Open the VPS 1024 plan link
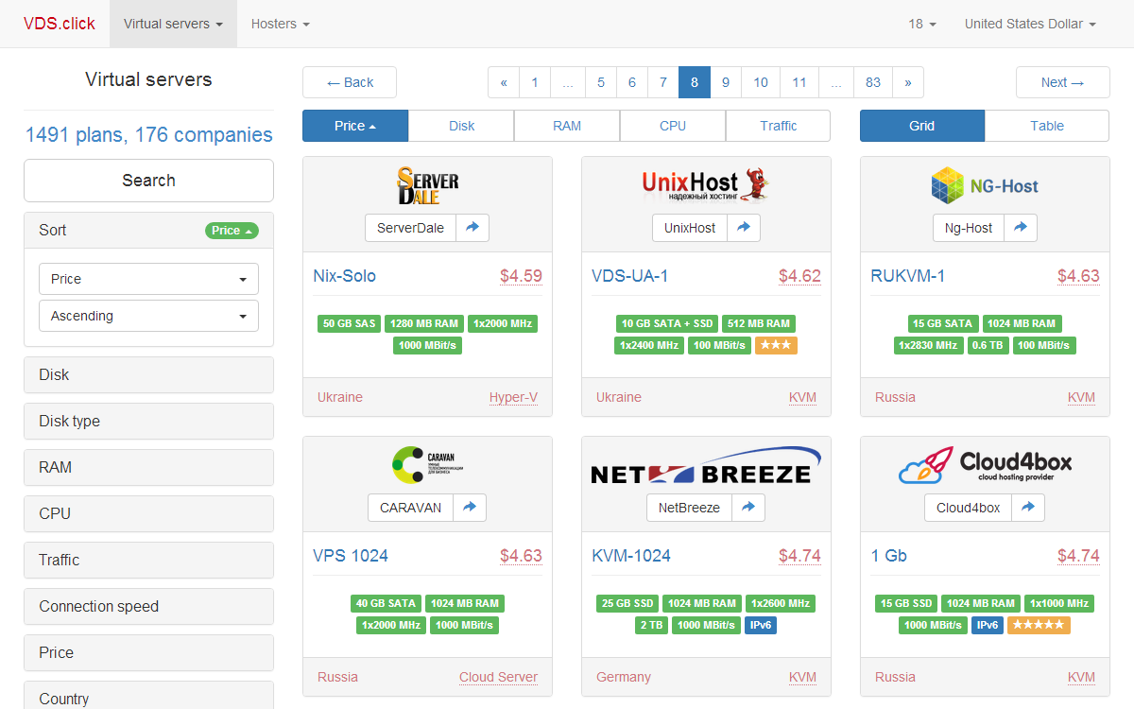This screenshot has height=709, width=1134. [351, 556]
